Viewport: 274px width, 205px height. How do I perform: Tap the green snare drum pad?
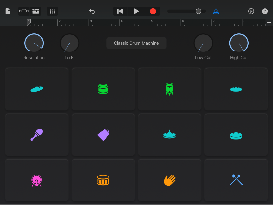coord(103,89)
